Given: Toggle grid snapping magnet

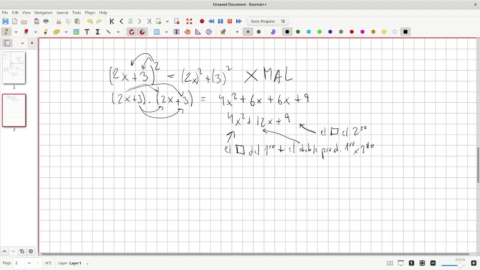Looking at the screenshot, I should [142, 32].
